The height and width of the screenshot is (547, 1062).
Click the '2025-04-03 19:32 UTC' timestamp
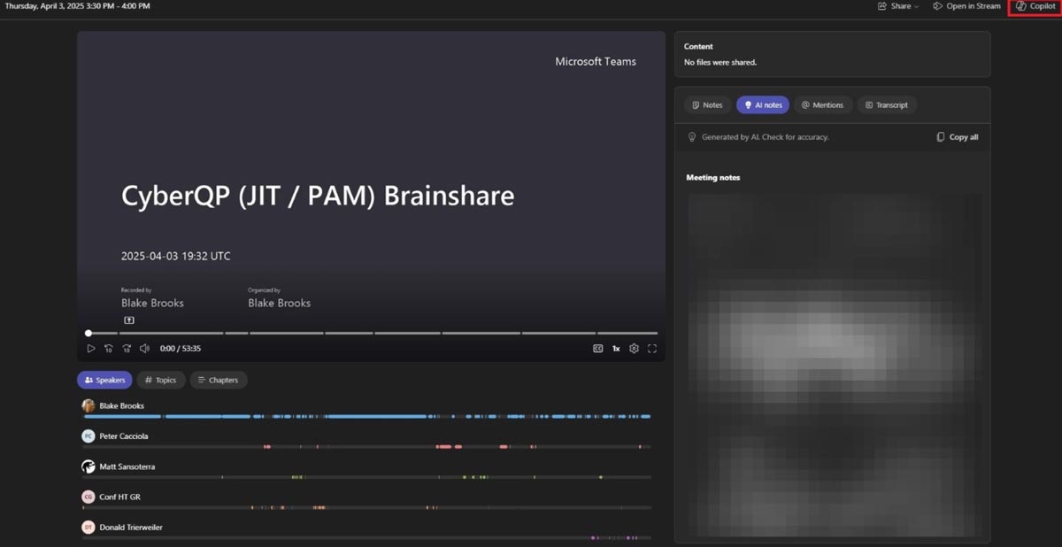[x=176, y=257]
